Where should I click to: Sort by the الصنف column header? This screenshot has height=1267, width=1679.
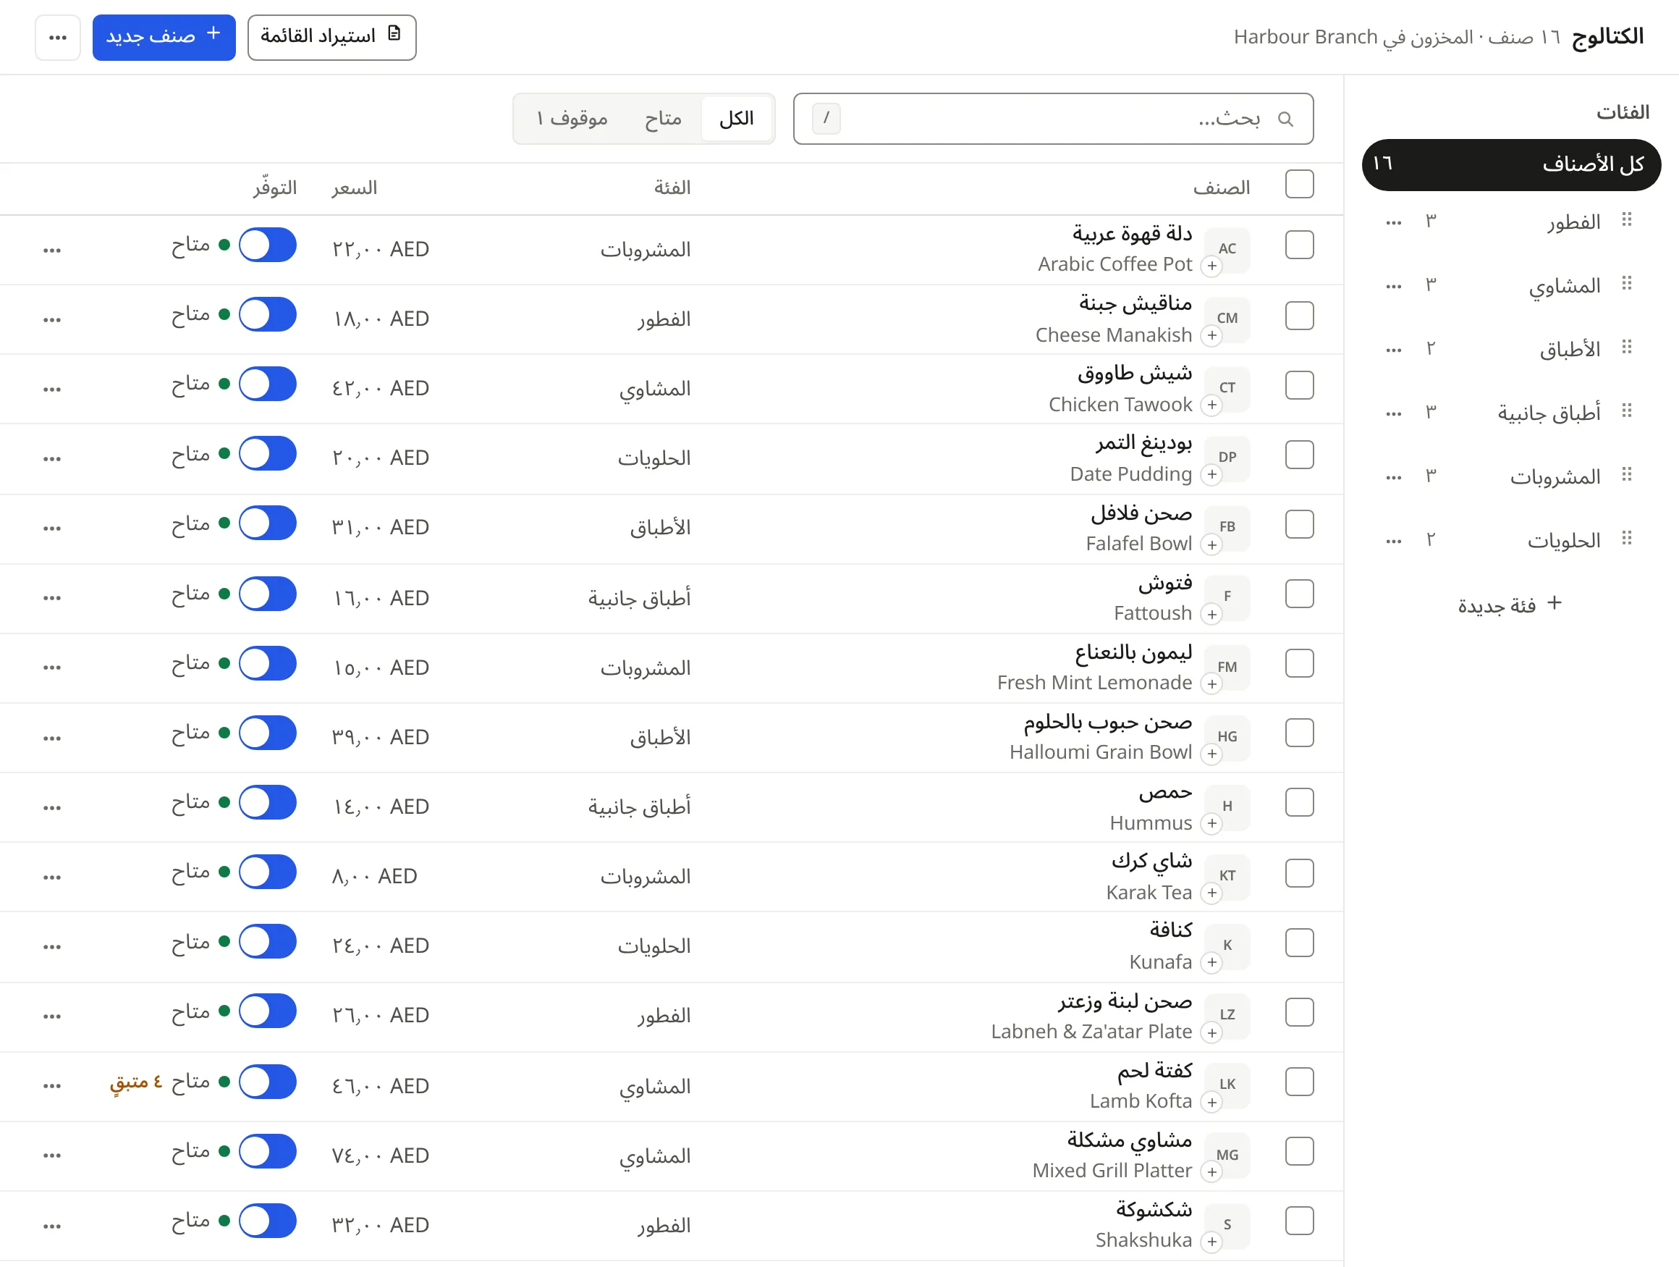(1222, 188)
